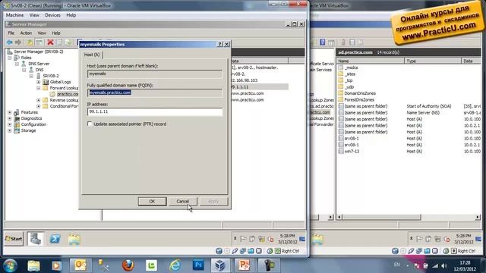The image size is (486, 273).
Task: Click the Action Center flag in VM tray
Action: tap(243, 239)
